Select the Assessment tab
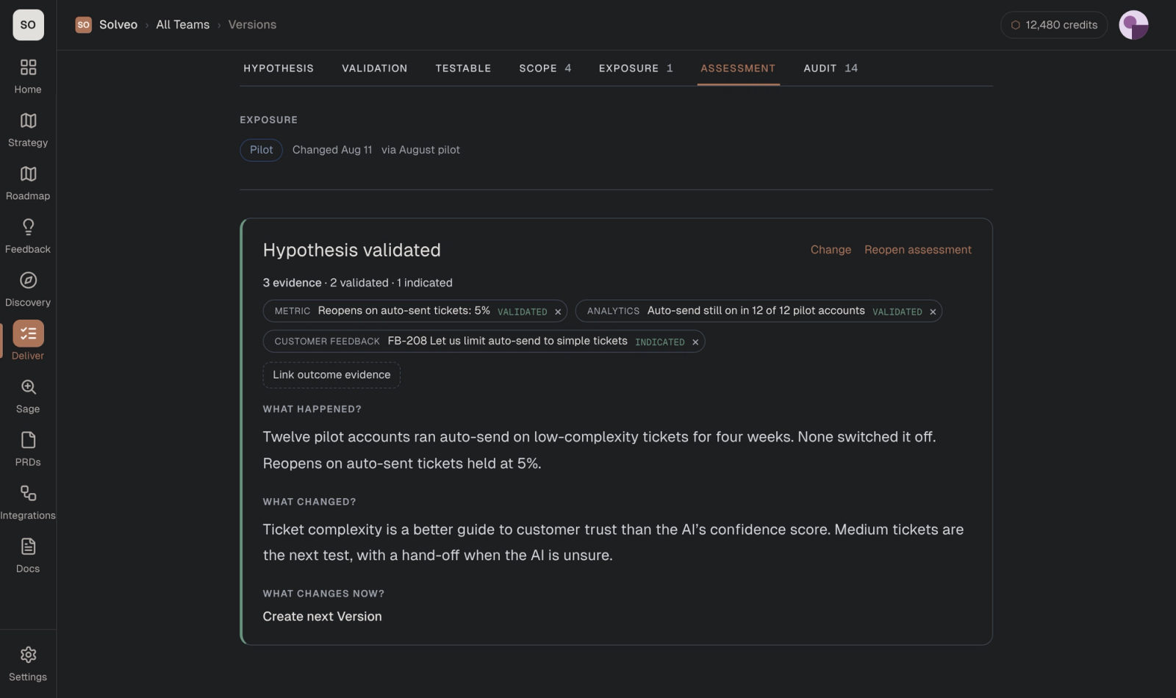The image size is (1176, 698). tap(738, 68)
